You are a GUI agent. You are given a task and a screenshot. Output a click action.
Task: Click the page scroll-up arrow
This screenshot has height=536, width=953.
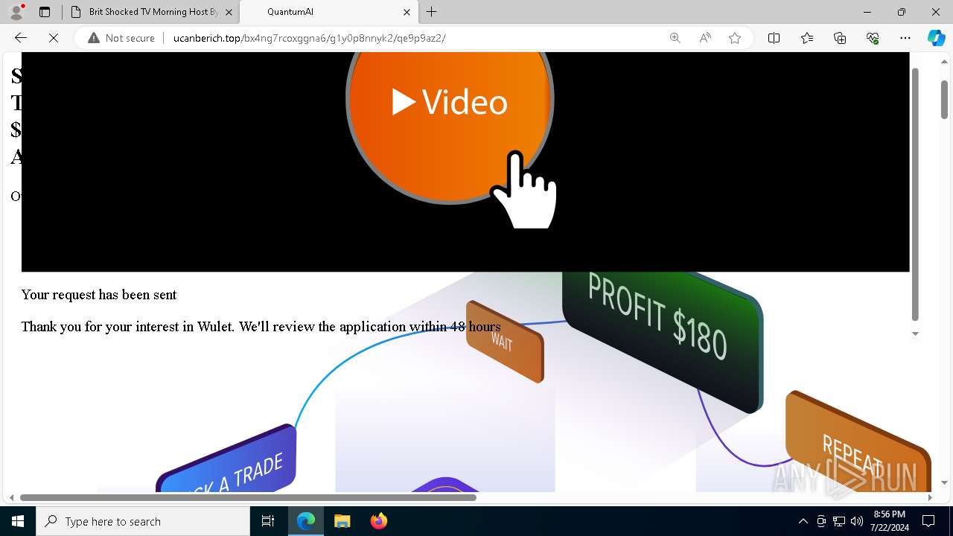coord(944,61)
